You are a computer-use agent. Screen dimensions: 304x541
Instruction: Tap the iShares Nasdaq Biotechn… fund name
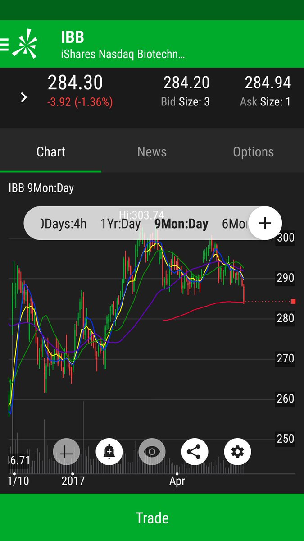click(123, 55)
